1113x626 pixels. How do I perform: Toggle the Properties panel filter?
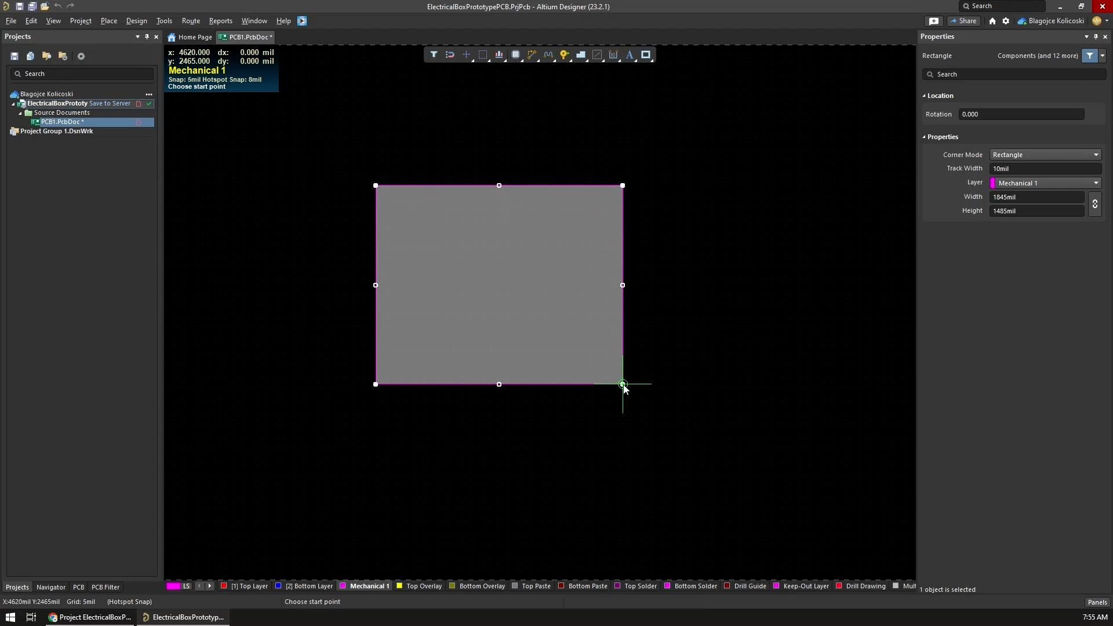[x=1089, y=56]
